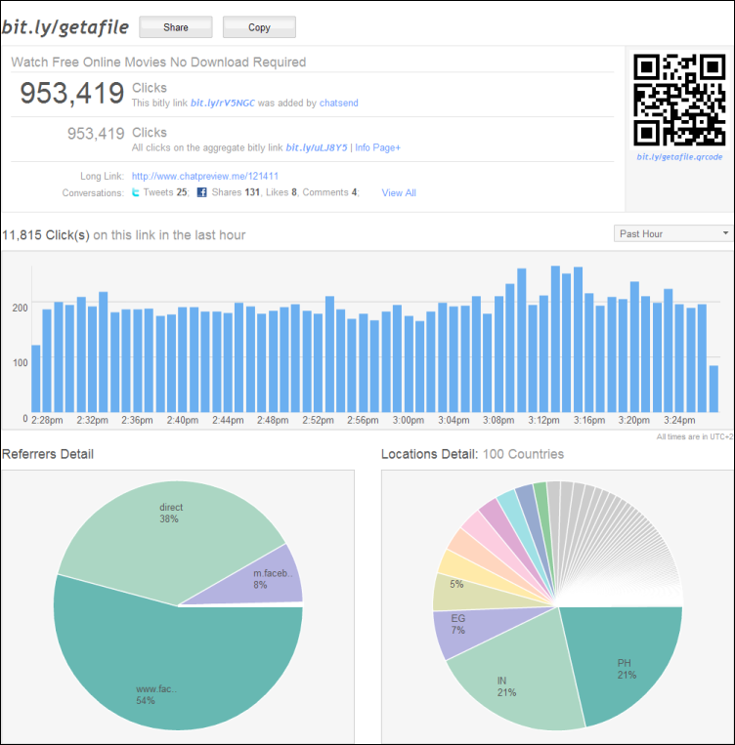Viewport: 735px width, 745px height.
Task: Click the QR code image
Action: [x=679, y=100]
